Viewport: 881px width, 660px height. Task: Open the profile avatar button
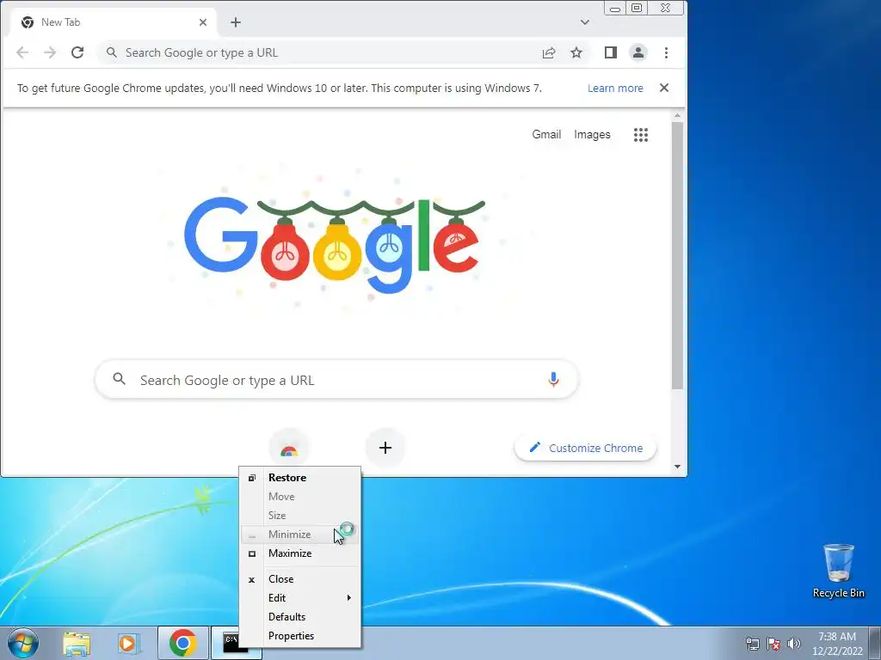coord(638,52)
